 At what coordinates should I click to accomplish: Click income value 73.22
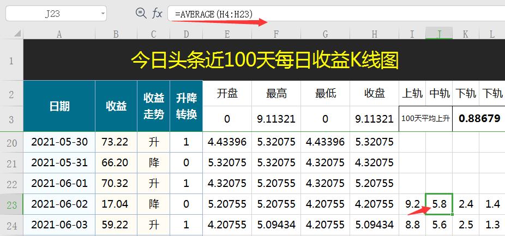(116, 142)
